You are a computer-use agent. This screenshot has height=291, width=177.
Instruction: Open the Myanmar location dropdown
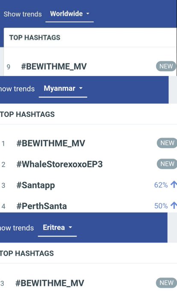pos(63,89)
